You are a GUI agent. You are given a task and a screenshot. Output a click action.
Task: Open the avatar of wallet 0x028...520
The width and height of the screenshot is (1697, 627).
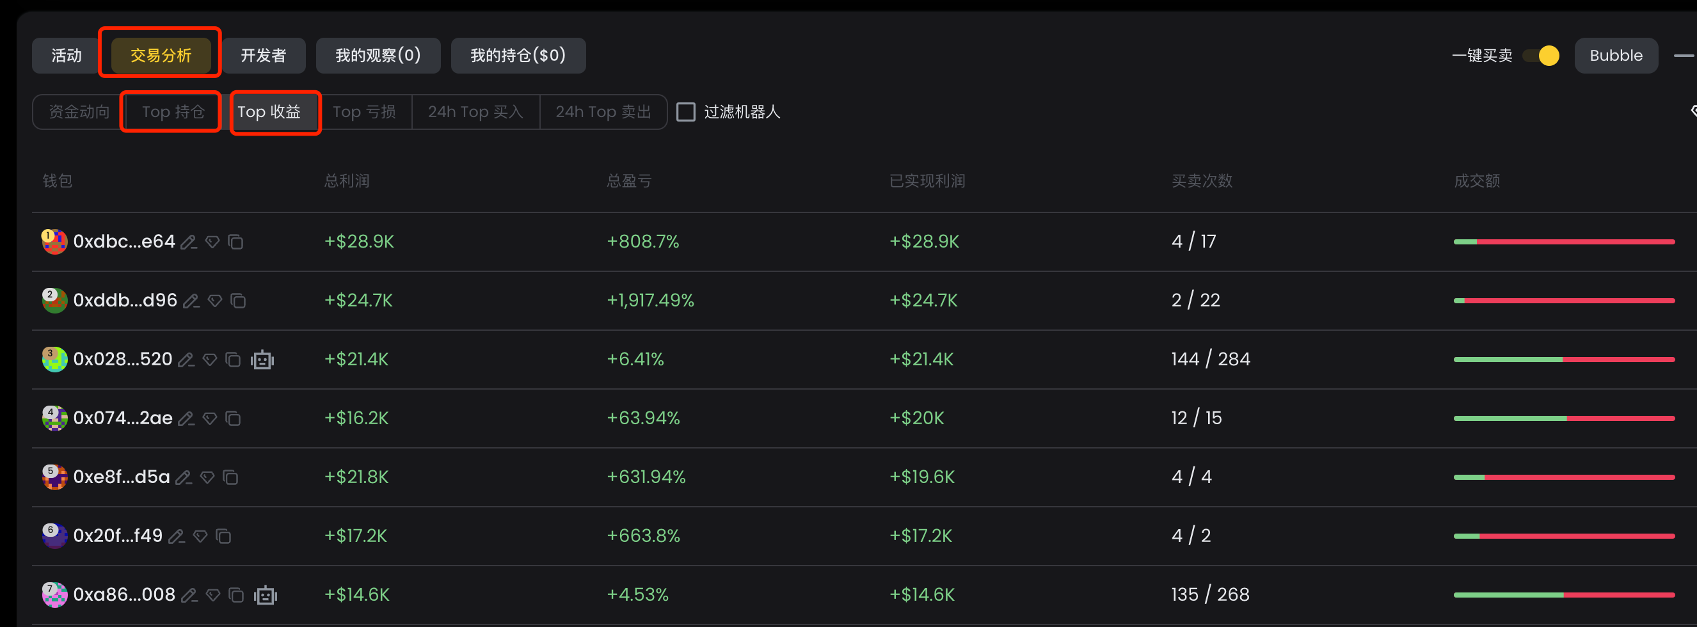point(54,359)
